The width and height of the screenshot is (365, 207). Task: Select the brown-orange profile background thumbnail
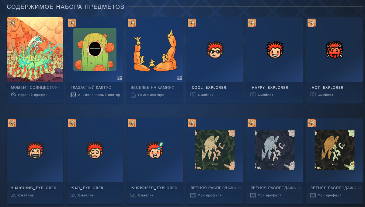pos(335,150)
